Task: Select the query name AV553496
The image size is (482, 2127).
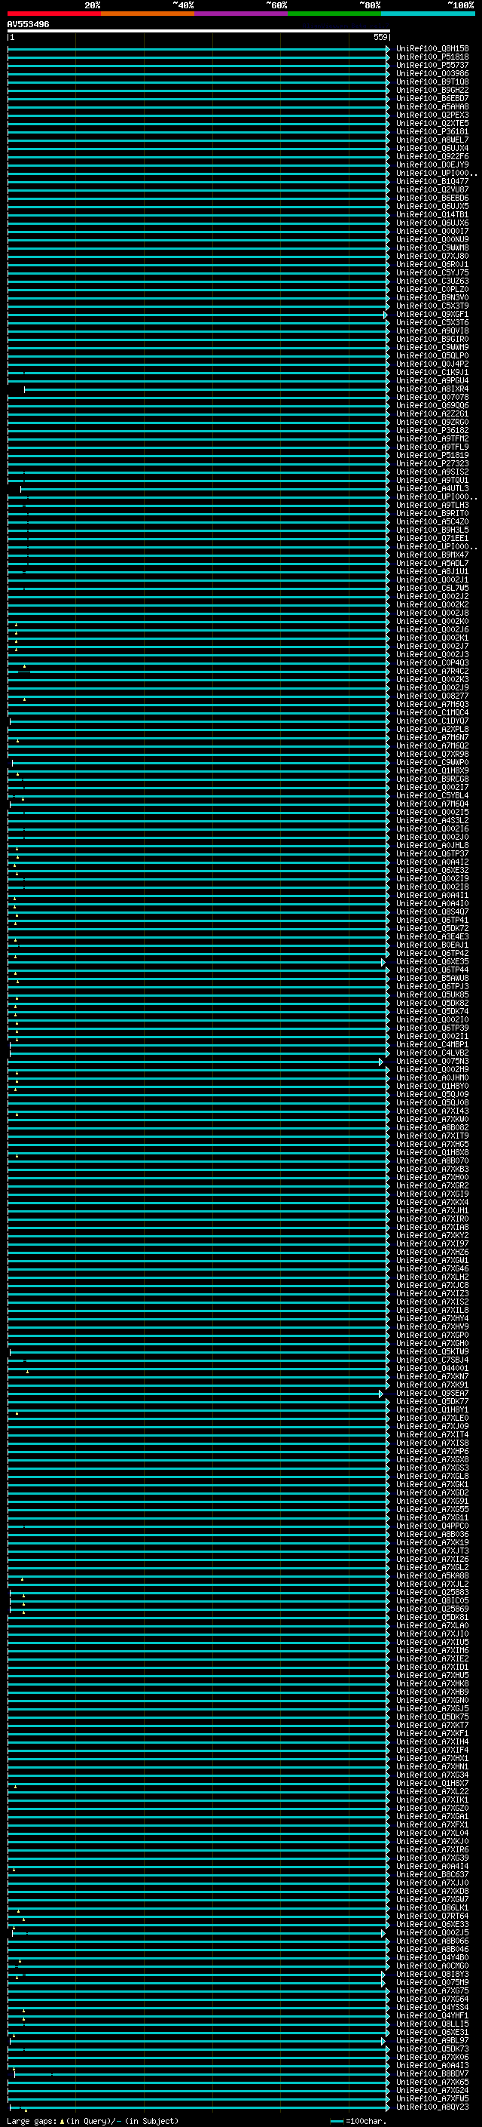Action: tap(28, 24)
